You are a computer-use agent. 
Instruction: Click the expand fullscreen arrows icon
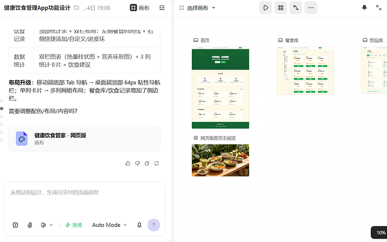tap(379, 8)
